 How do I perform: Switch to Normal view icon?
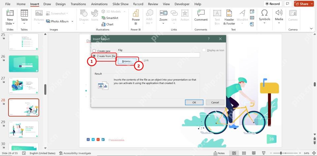[x=234, y=153]
